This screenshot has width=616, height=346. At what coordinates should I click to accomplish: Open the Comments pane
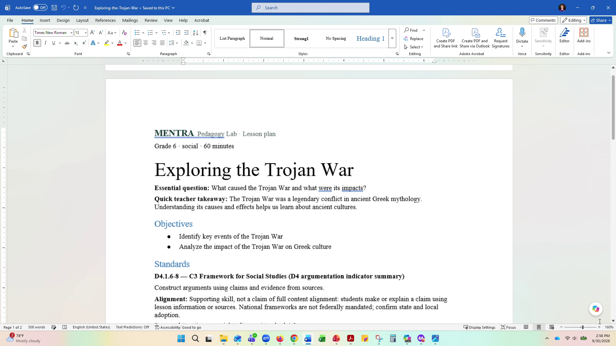coord(543,20)
